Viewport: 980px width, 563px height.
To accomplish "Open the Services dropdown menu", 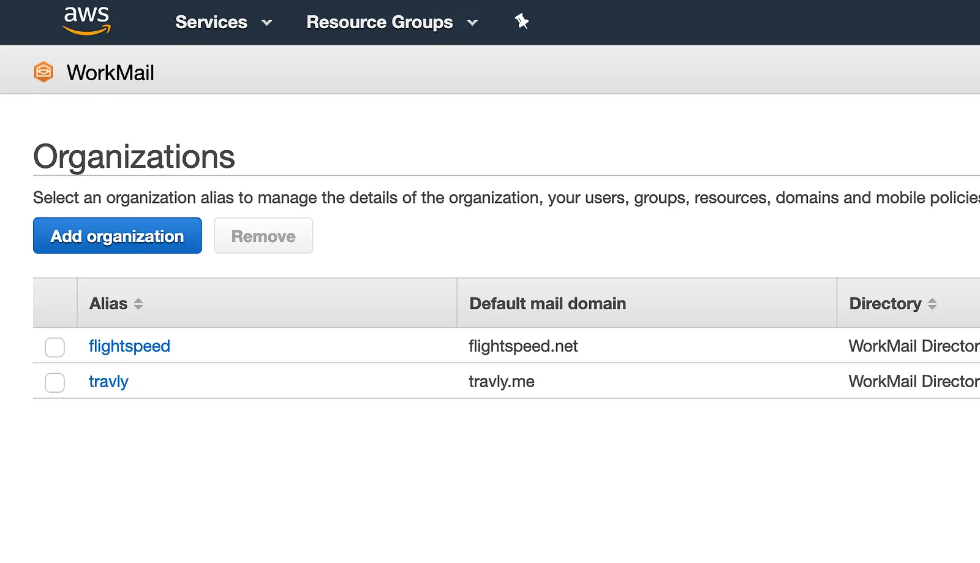I will point(224,23).
